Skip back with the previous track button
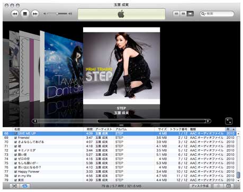This screenshot has width=243, height=192. coord(15,14)
